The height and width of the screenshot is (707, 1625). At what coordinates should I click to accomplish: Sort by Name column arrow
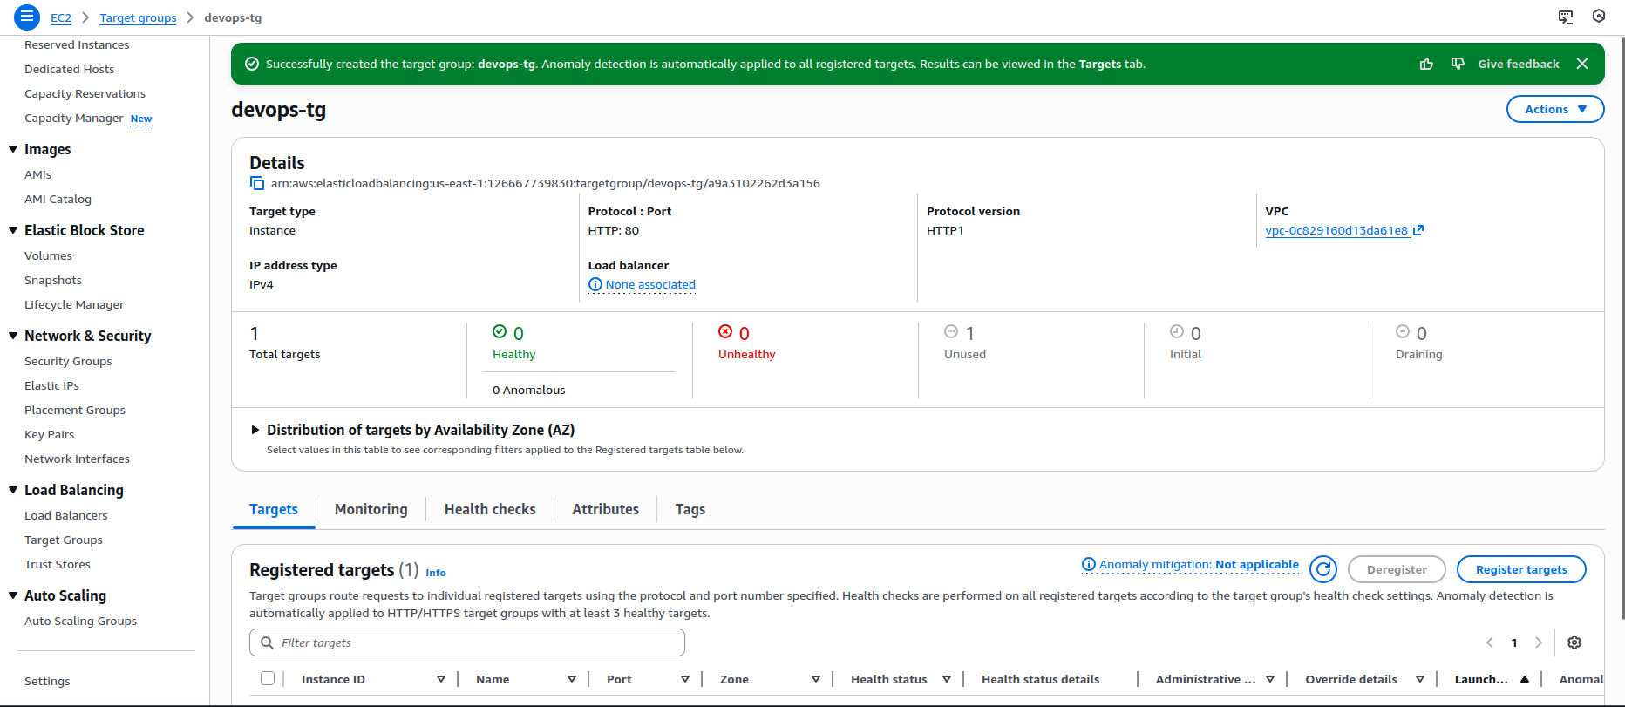point(572,679)
